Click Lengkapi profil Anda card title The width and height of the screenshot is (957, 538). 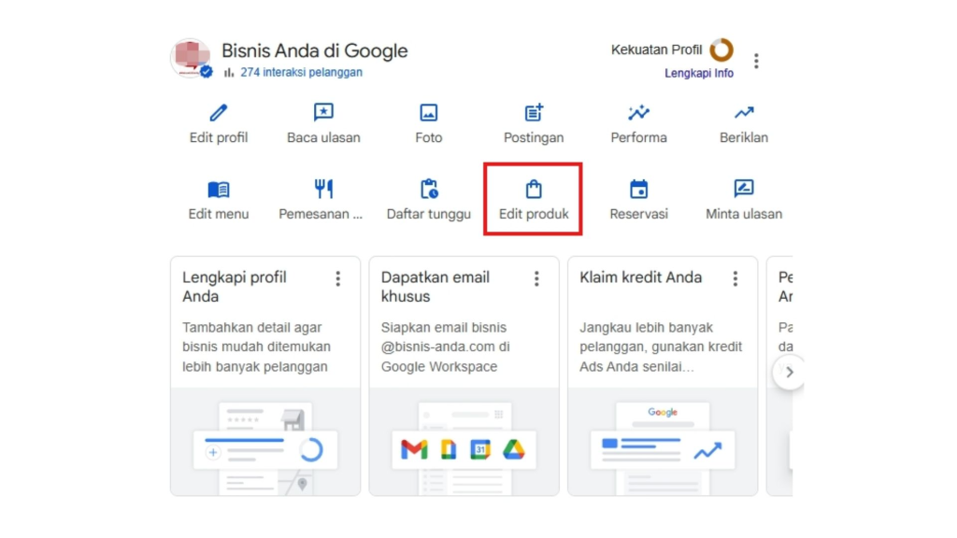[235, 287]
